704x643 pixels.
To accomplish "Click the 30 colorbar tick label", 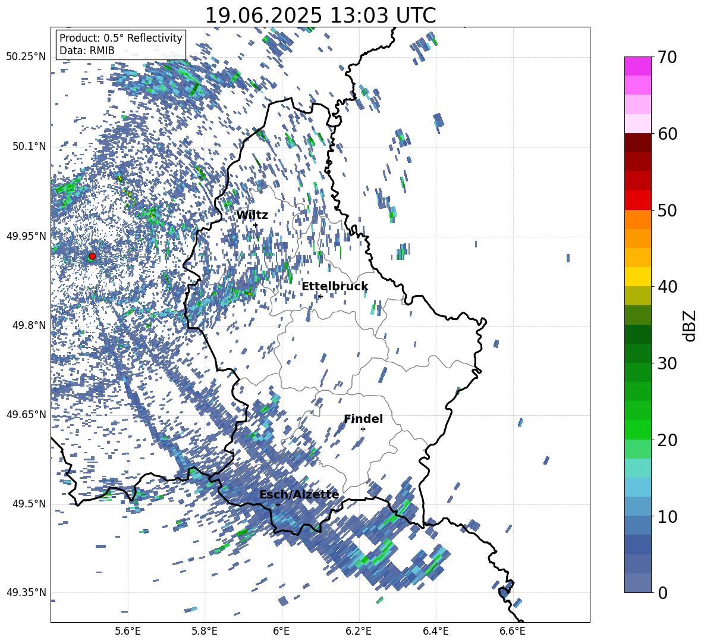I will [x=668, y=363].
